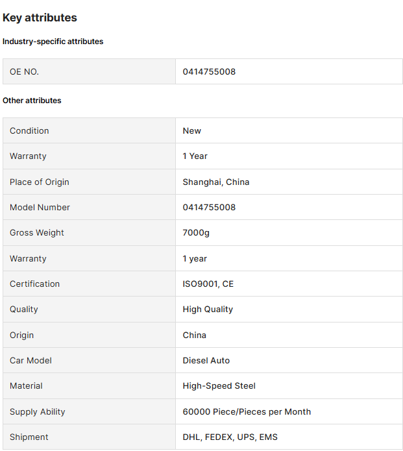403x451 pixels.
Task: Select the Gross Weight value 7000g
Action: point(196,233)
